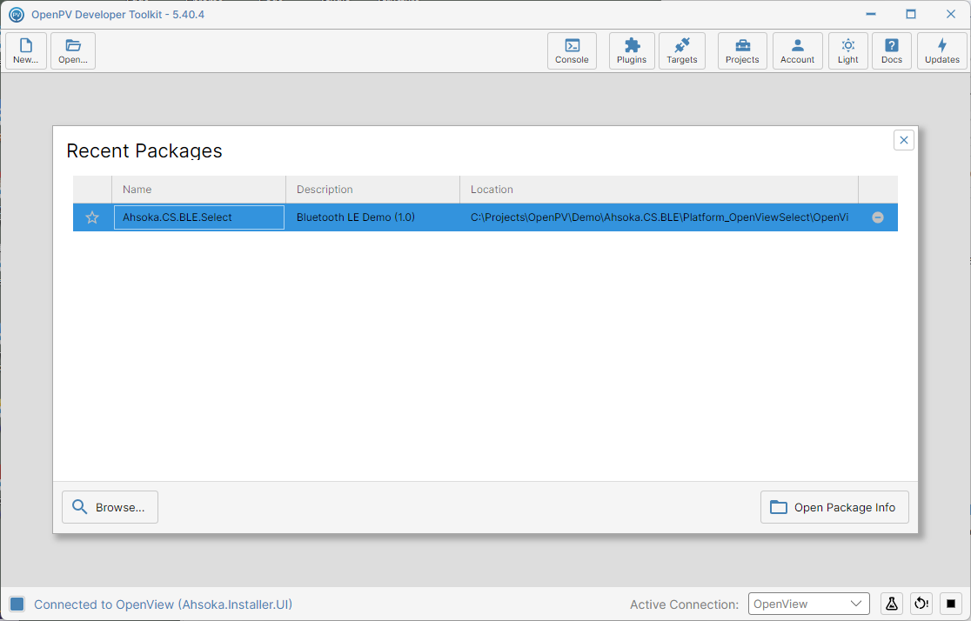Click the Connected to OpenView status text
Screen dimensions: 971x621
pos(163,604)
